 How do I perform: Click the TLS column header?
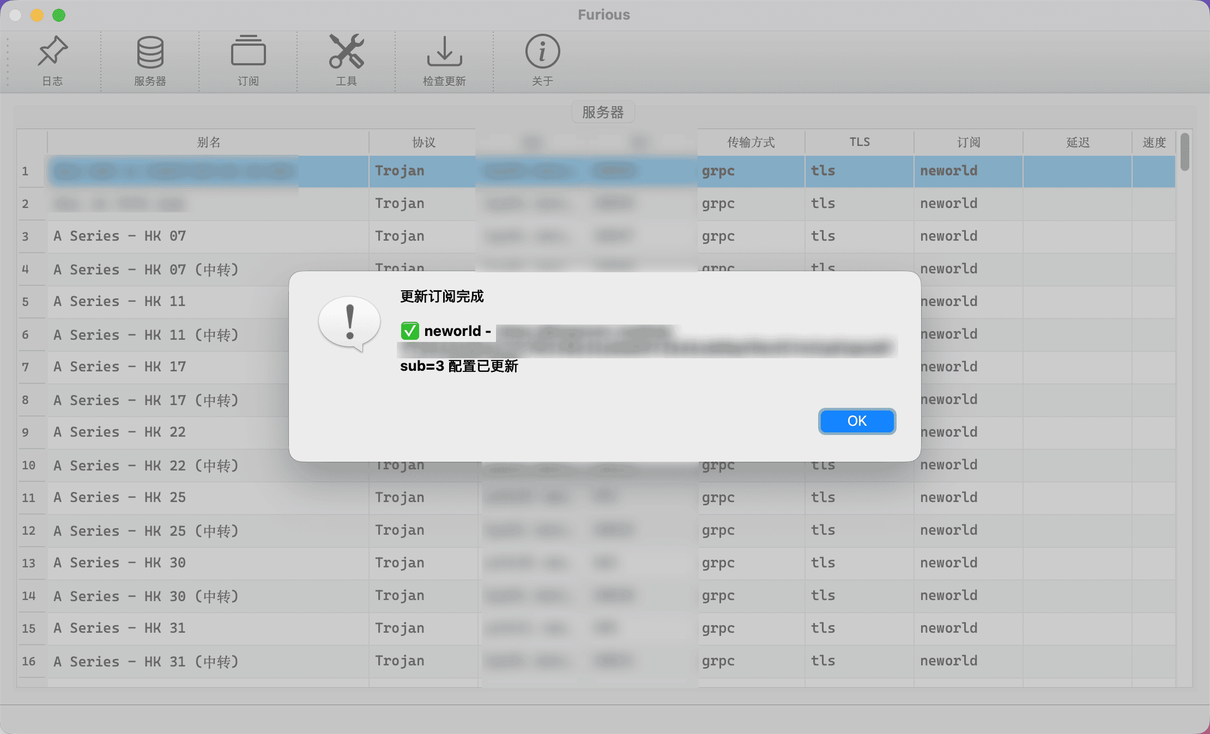point(860,143)
